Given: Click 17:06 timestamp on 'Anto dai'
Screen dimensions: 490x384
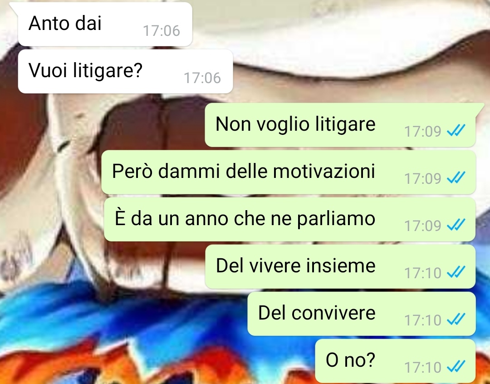Looking at the screenshot, I should 162,31.
